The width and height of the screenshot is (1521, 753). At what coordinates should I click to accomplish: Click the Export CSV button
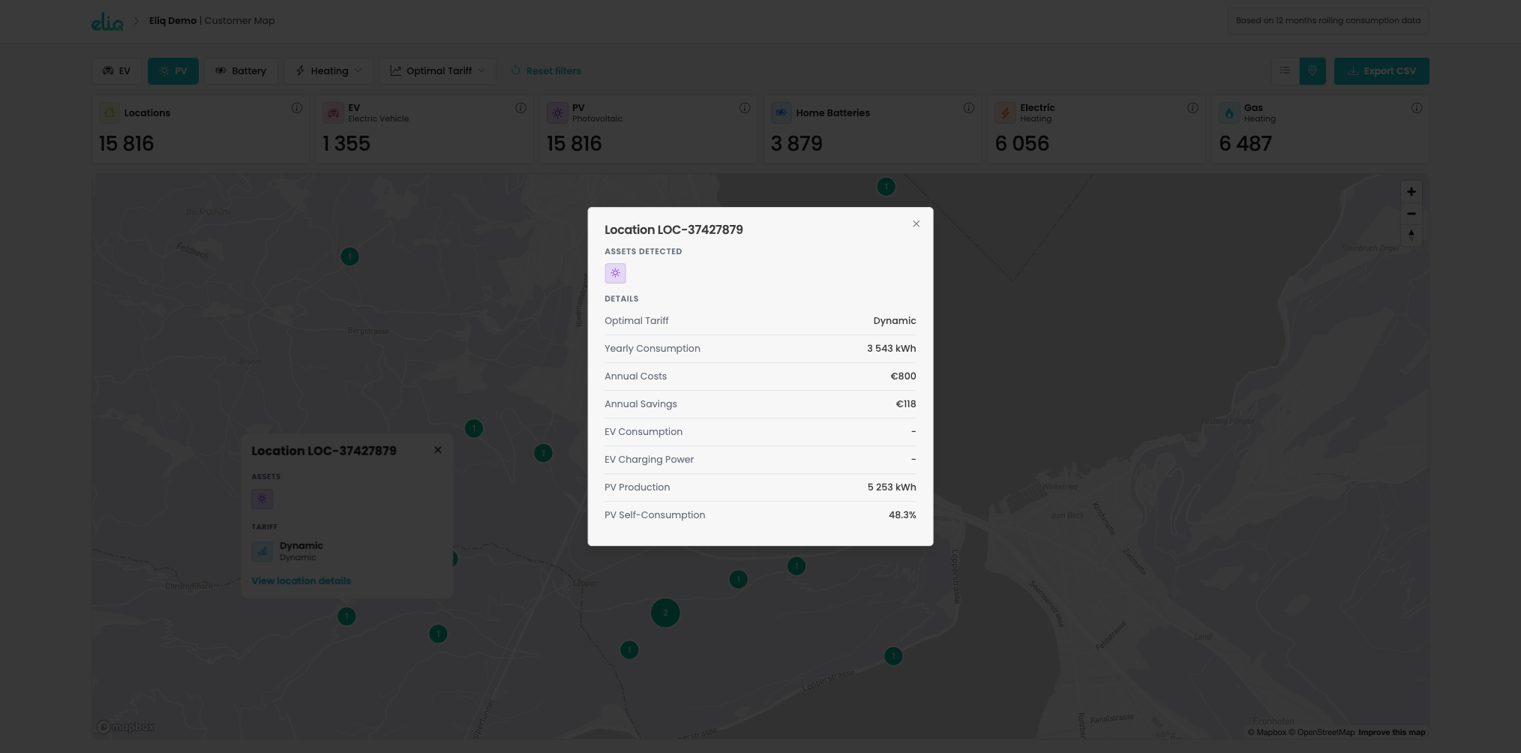coord(1381,71)
